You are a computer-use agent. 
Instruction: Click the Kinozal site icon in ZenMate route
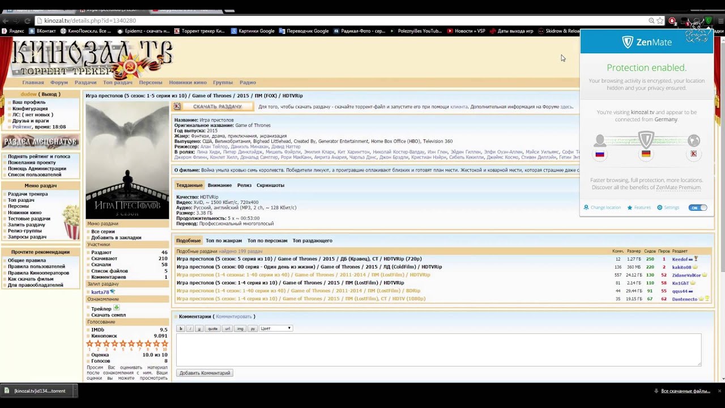(693, 154)
